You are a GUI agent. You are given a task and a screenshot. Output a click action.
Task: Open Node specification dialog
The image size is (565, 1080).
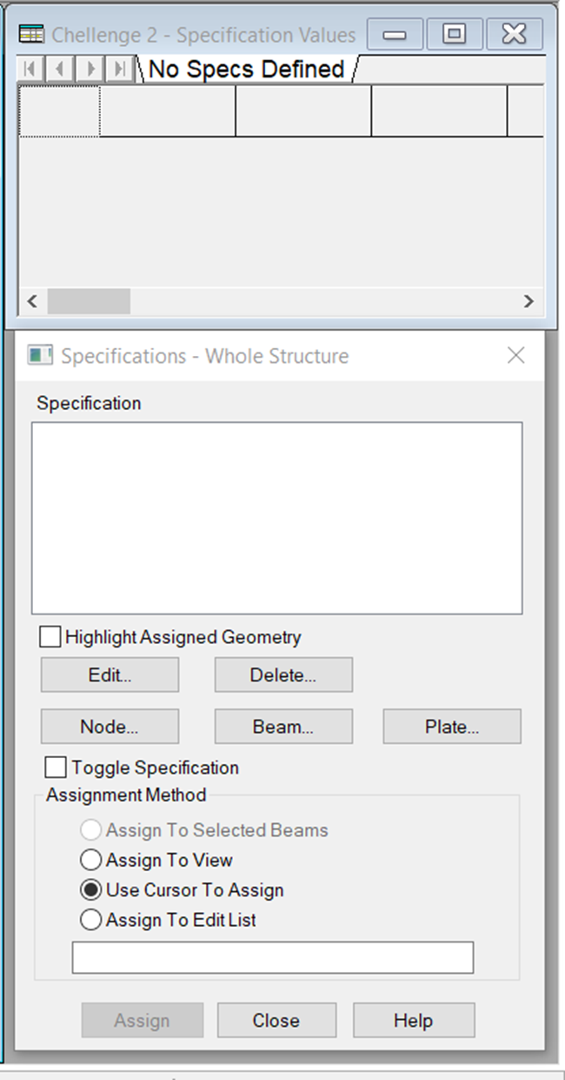point(110,727)
